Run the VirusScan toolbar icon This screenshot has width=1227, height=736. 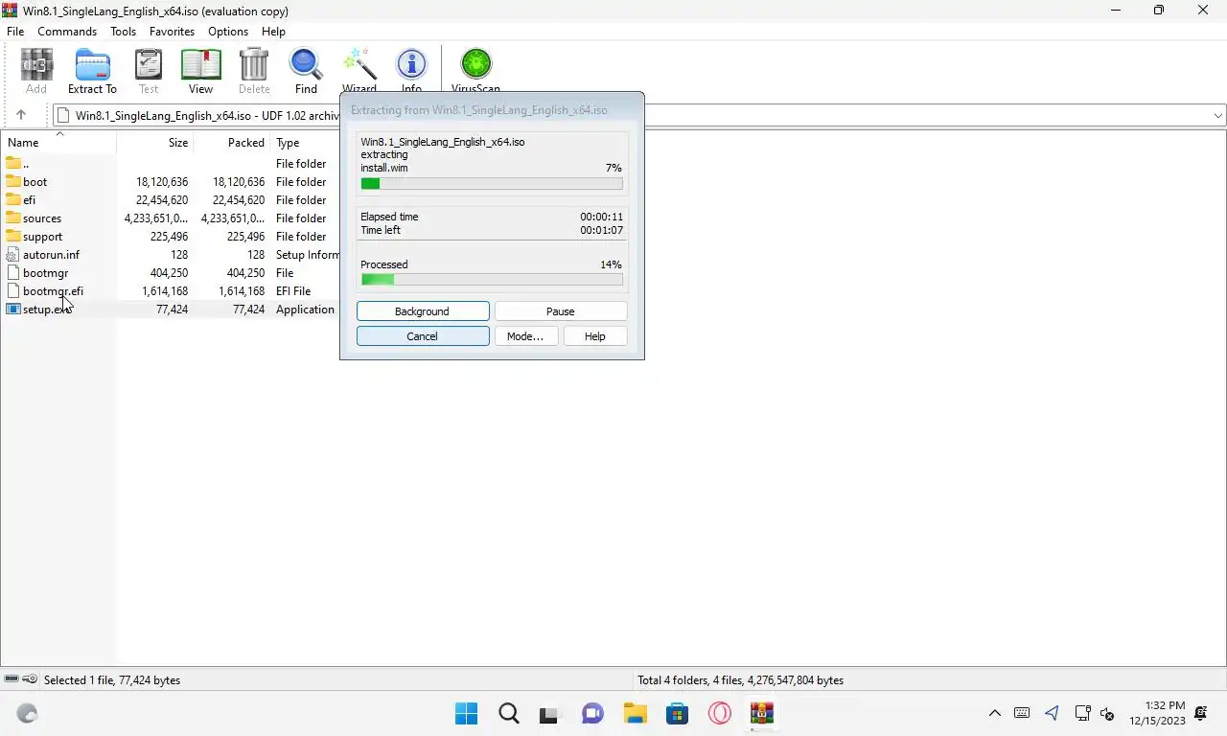pos(475,69)
